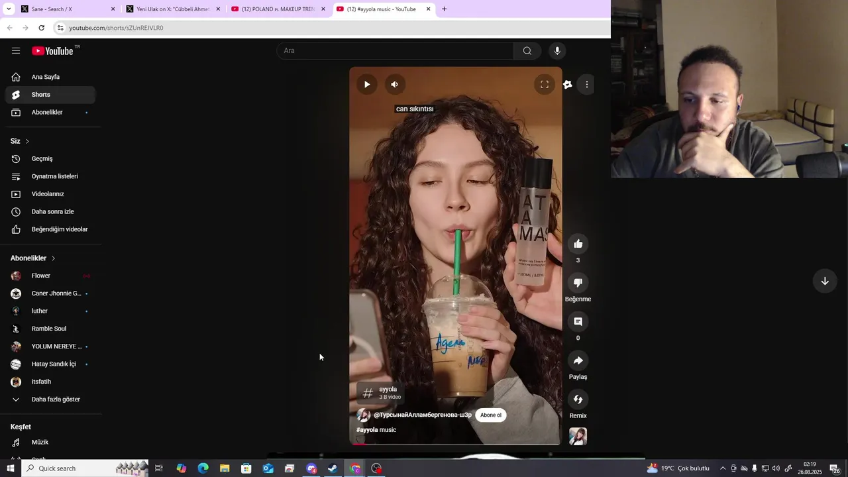
Task: Open Windows Start menu
Action: click(10, 468)
